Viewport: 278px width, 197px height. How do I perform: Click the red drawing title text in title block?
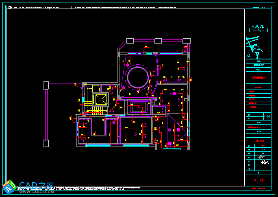(x=258, y=77)
